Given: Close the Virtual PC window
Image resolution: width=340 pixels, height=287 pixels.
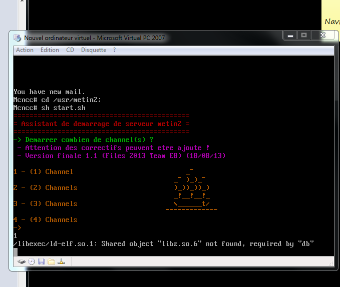Looking at the screenshot, I should pos(322,35).
